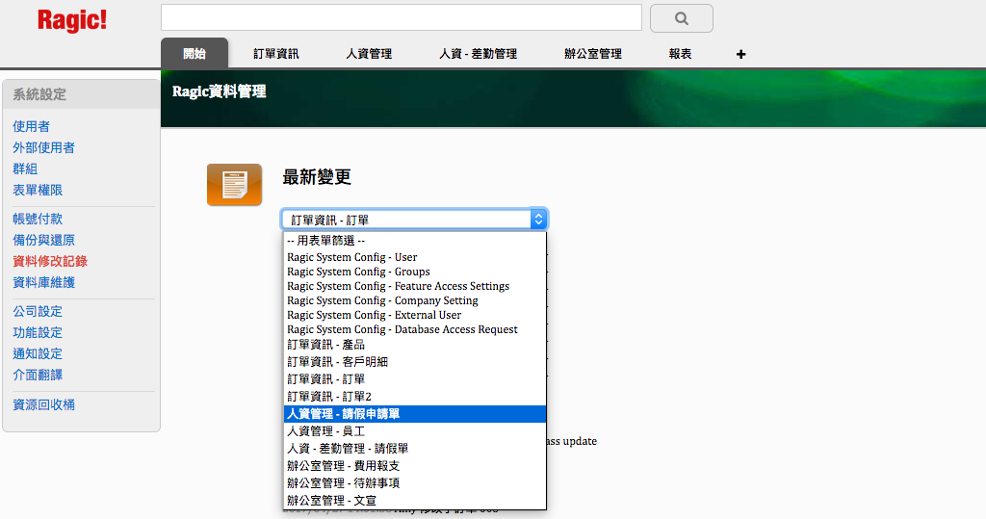This screenshot has height=519, width=986.
Task: Choose 訂單資訊 - 產品 option
Action: point(415,345)
